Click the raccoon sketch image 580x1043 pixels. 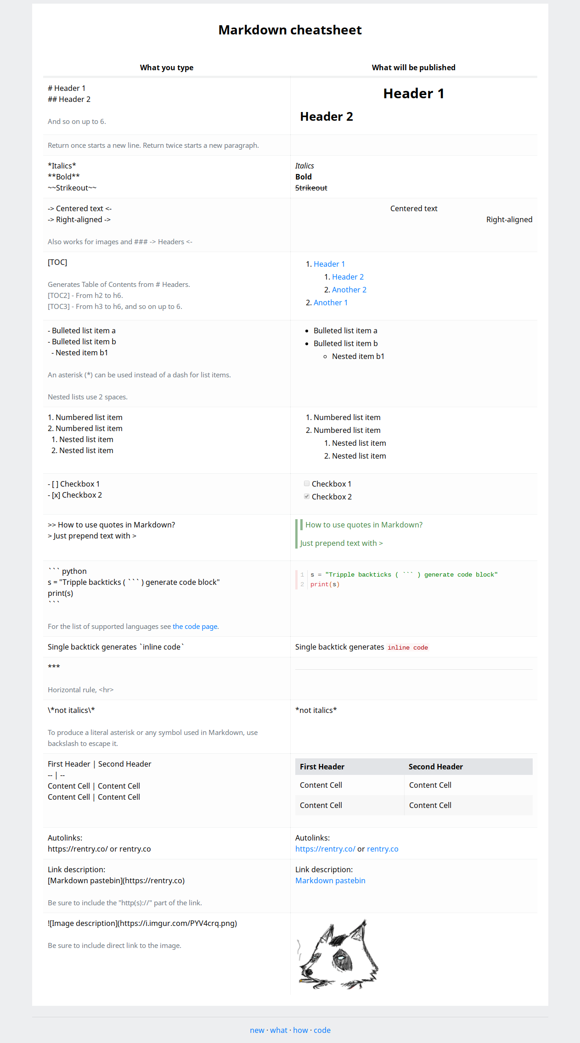click(338, 954)
